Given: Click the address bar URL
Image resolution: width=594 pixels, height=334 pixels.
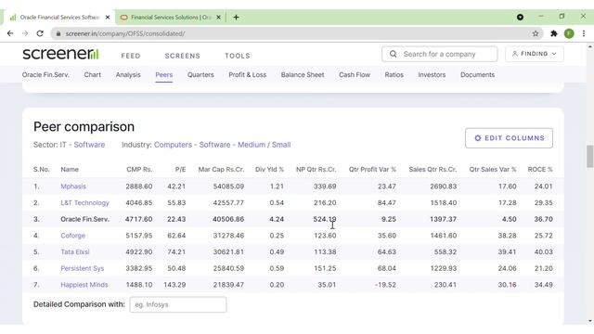Looking at the screenshot, I should (125, 33).
